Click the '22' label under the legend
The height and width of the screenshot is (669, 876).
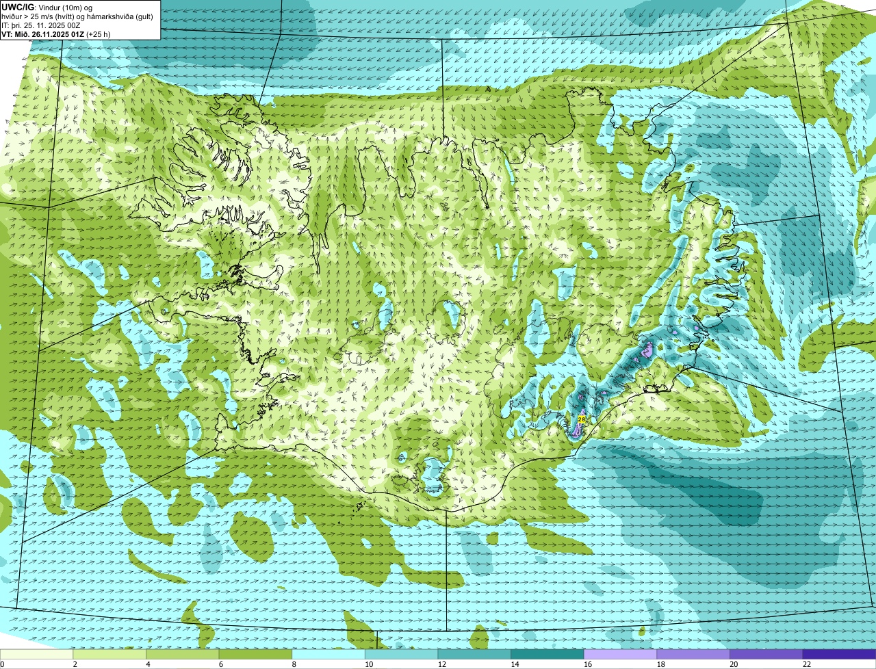pos(806,664)
